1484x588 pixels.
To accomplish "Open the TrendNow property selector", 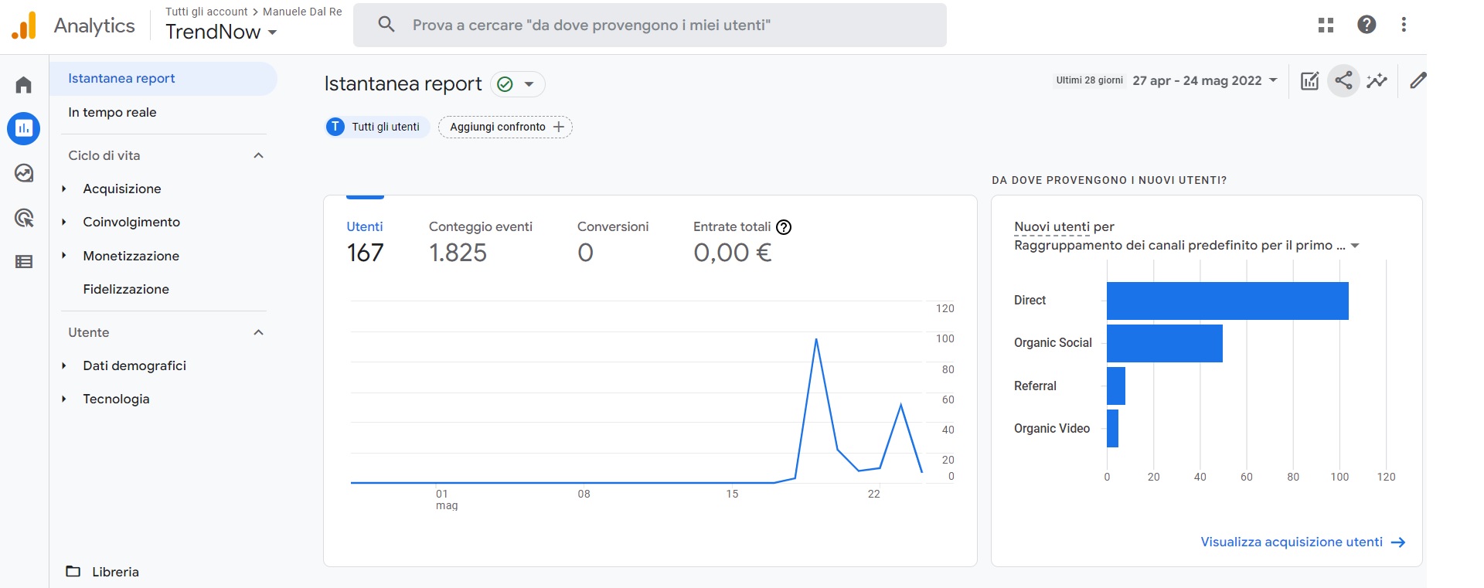I will point(220,32).
